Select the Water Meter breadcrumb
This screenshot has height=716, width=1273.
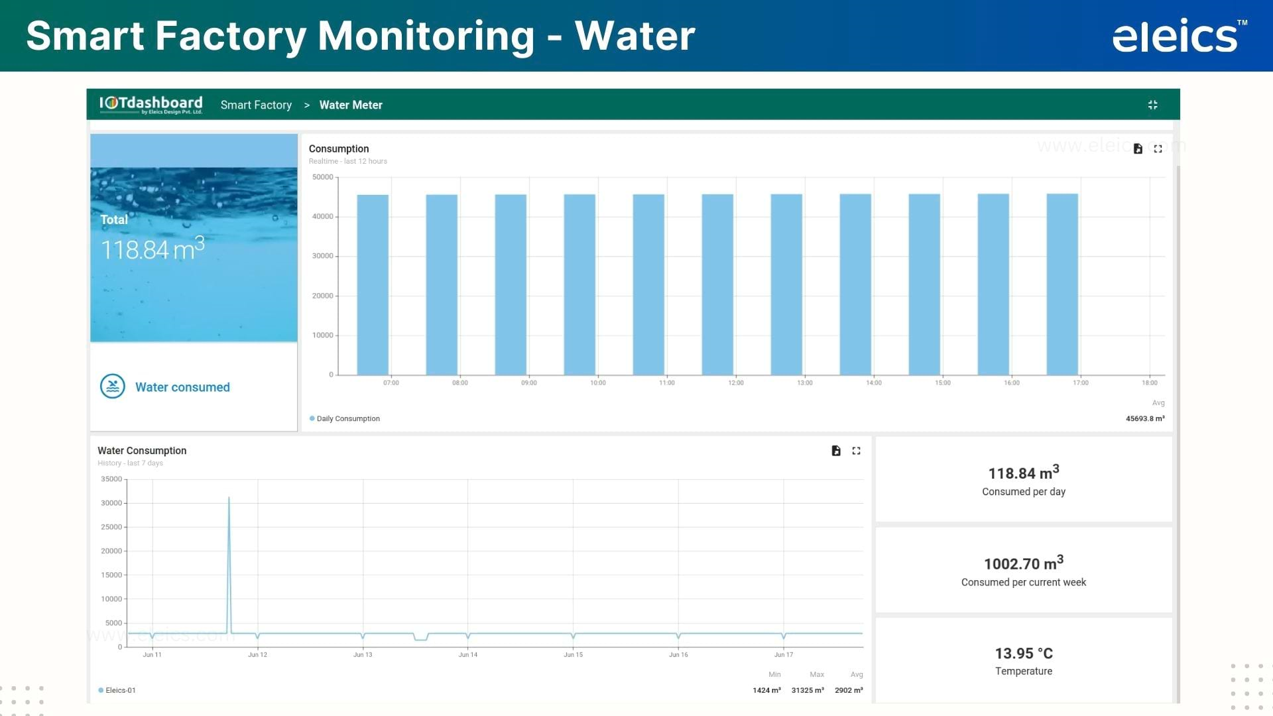[351, 105]
